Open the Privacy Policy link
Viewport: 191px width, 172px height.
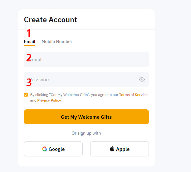coord(49,100)
